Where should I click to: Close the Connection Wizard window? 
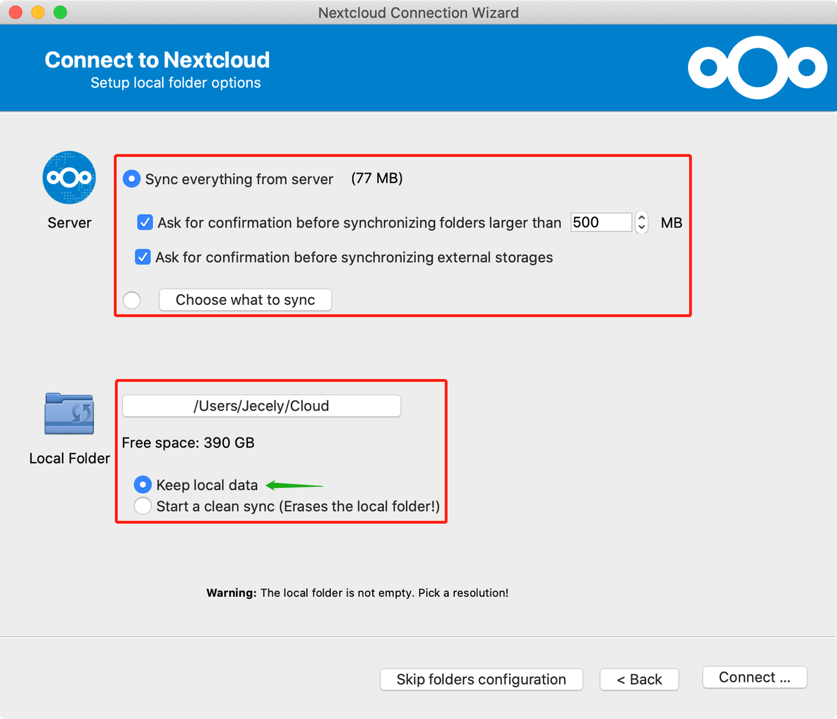pos(15,12)
